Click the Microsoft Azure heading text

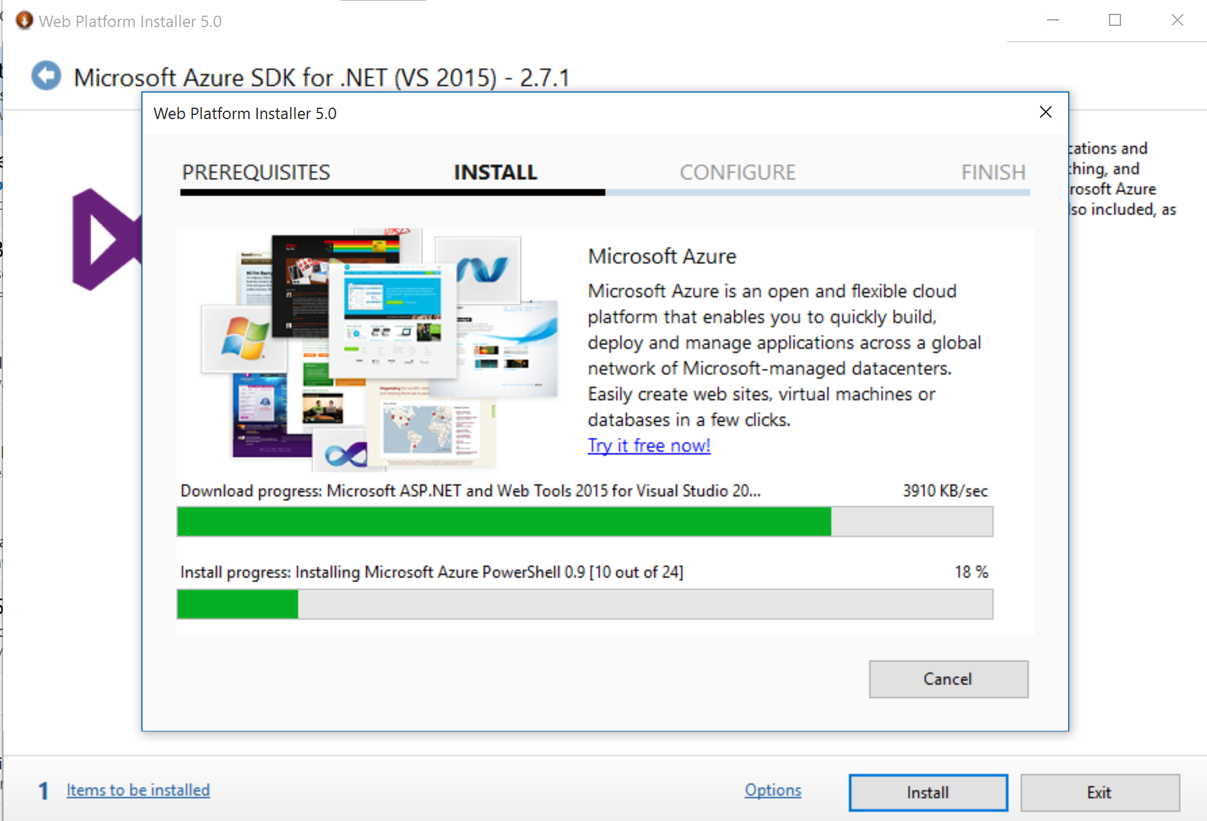(x=662, y=256)
